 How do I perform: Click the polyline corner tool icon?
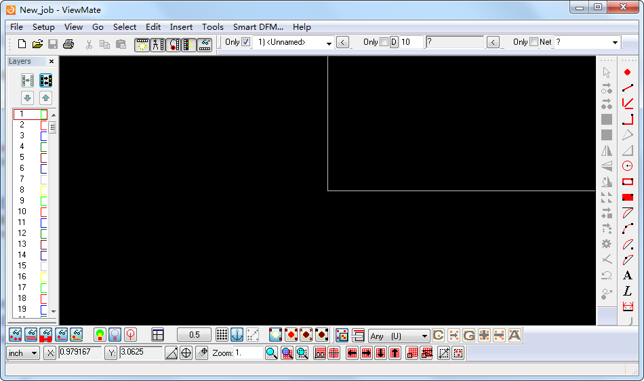tap(627, 119)
